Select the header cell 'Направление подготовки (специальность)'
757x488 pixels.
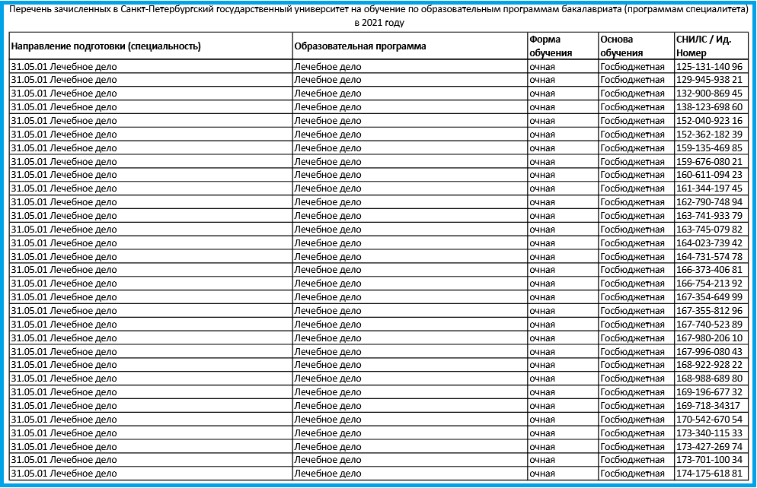[151, 46]
